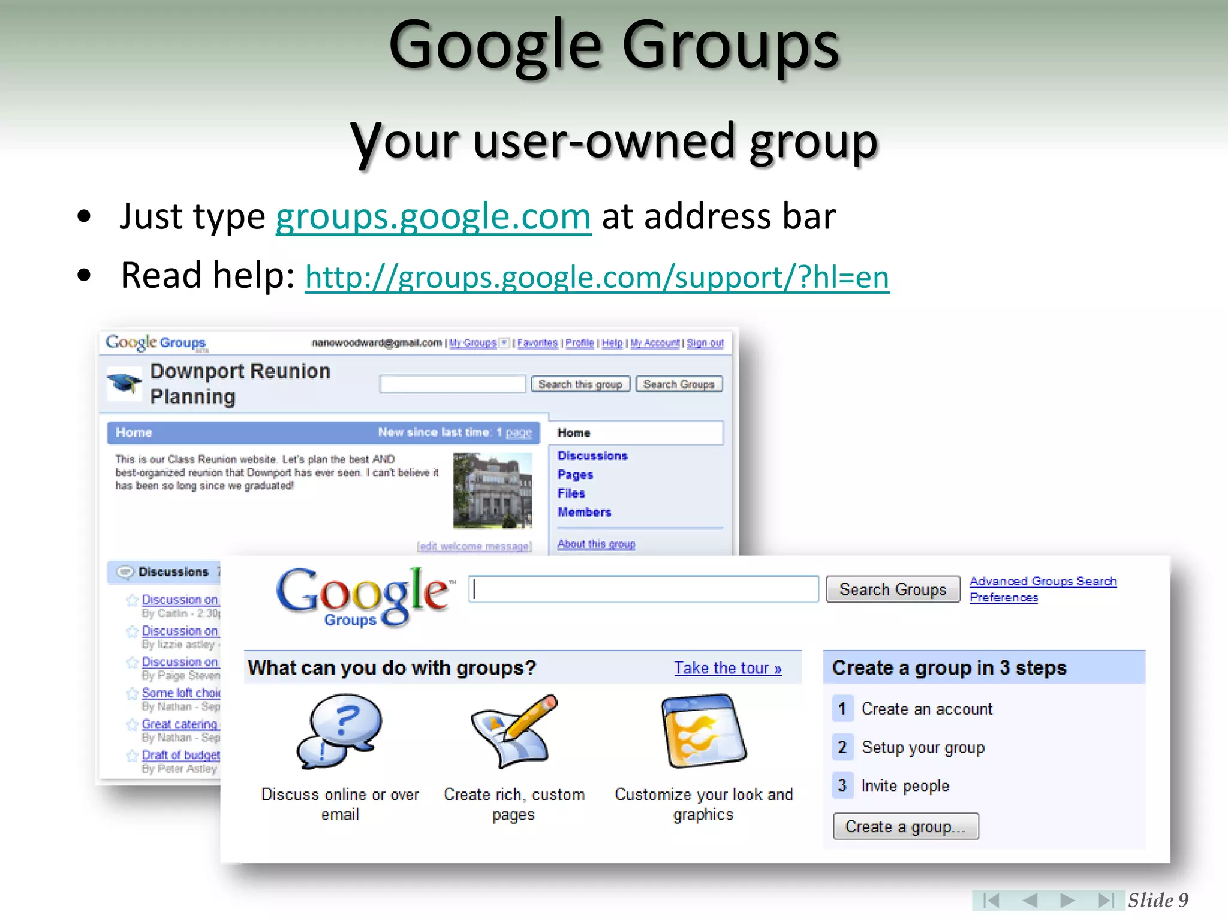This screenshot has width=1228, height=921.
Task: Click the school building photo thumbnail
Action: [x=492, y=490]
